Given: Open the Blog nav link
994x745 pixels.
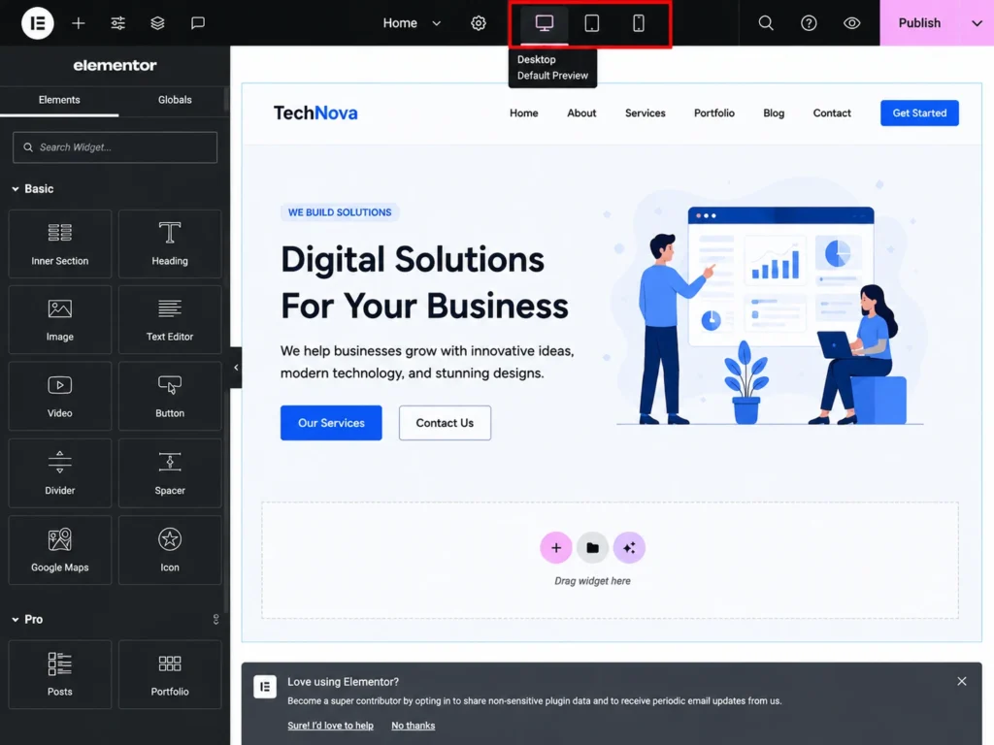Looking at the screenshot, I should (x=774, y=113).
